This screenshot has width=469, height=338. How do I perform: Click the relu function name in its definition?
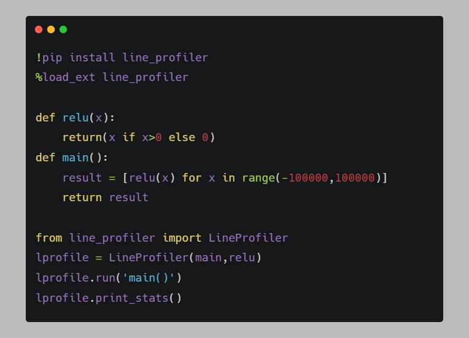tap(76, 118)
